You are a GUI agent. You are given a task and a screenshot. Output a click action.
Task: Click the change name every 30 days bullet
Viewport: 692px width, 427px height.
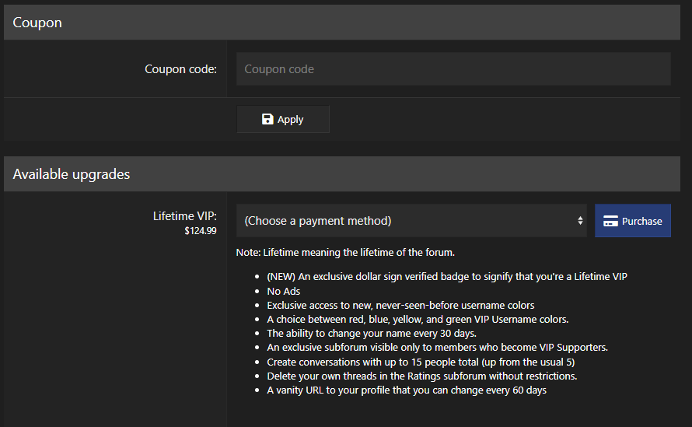[x=372, y=333]
